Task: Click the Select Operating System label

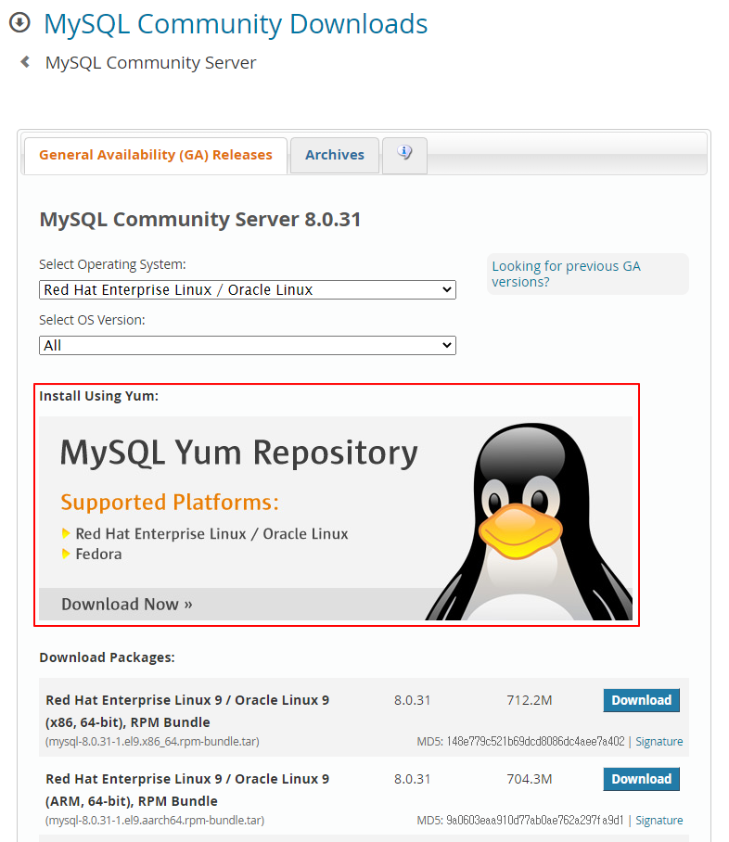Action: 112,264
